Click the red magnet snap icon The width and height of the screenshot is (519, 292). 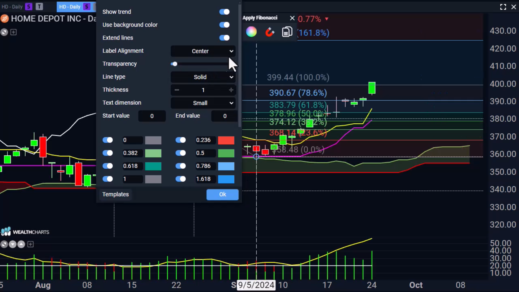coord(270,32)
